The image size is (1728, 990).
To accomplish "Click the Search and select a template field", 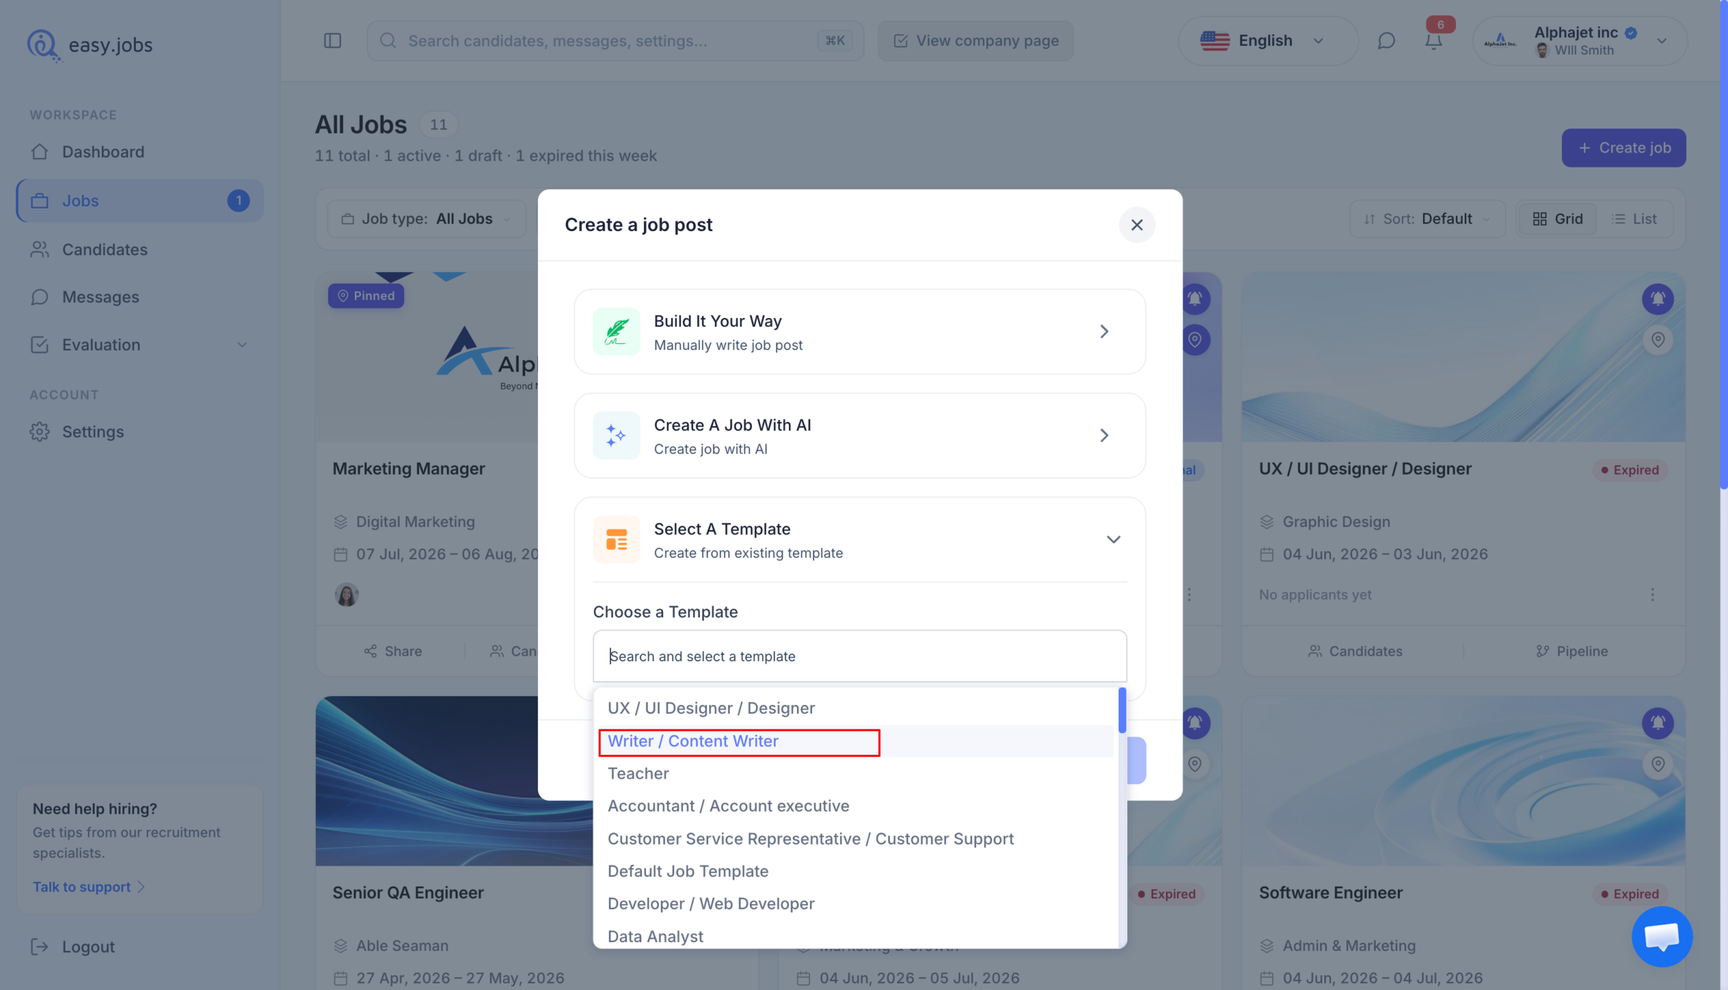I will pos(859,656).
